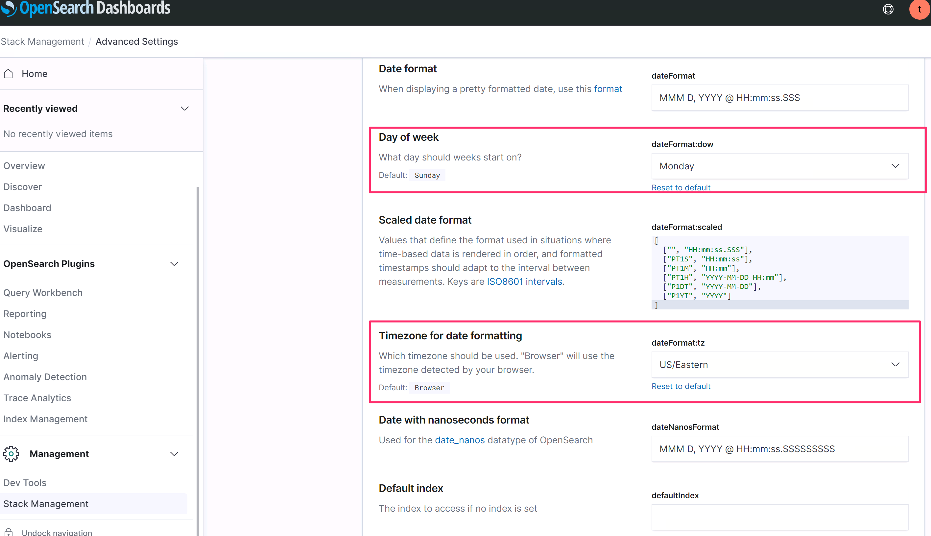This screenshot has width=931, height=536.
Task: Open the Day of week dropdown
Action: pos(779,166)
